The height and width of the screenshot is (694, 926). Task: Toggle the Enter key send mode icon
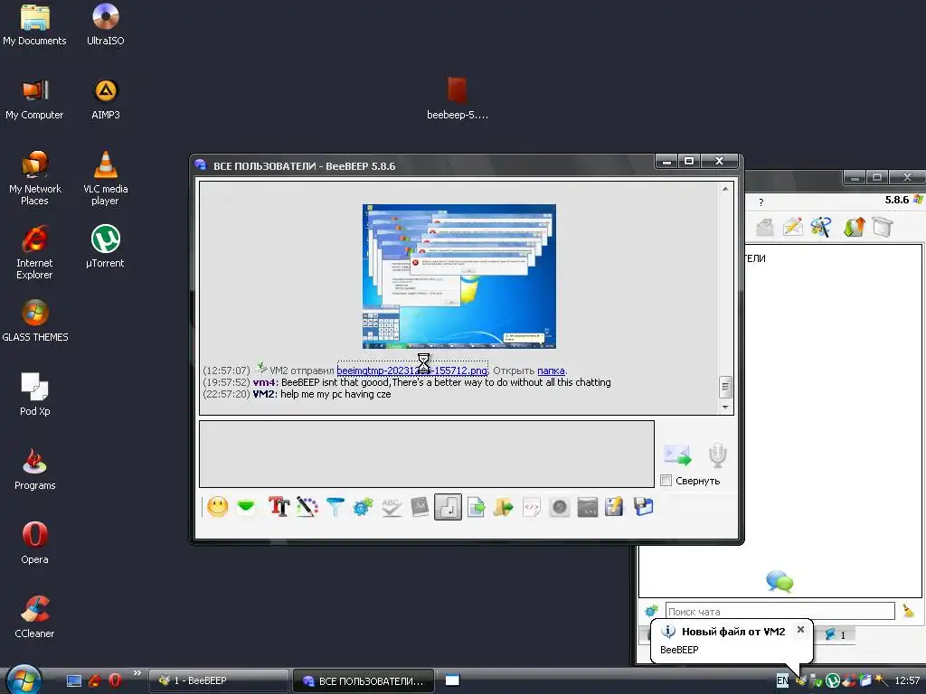(x=448, y=507)
